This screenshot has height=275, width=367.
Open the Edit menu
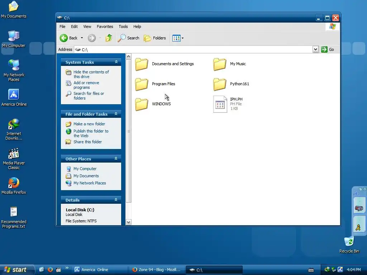click(74, 26)
